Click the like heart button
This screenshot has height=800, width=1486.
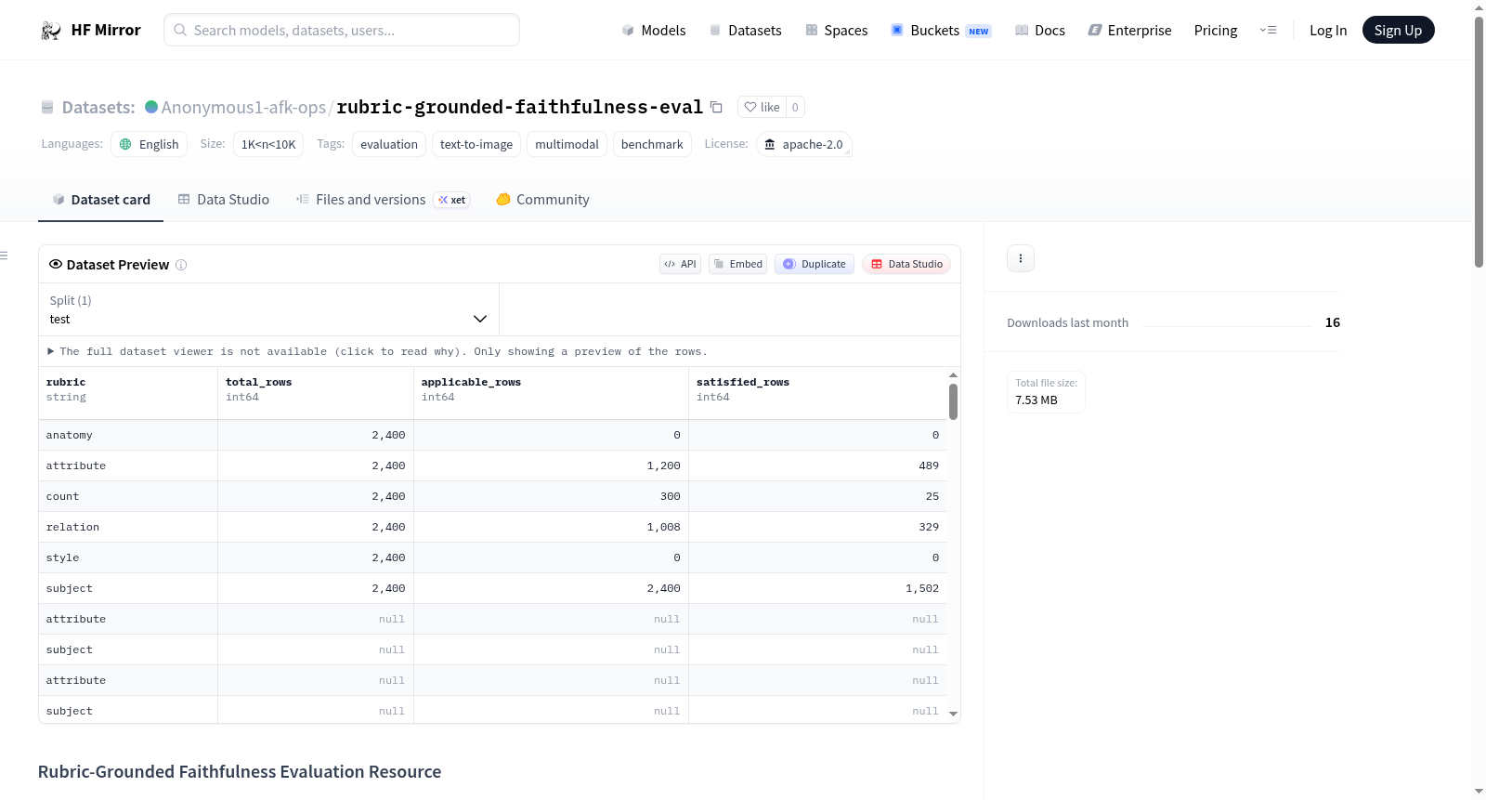[x=762, y=107]
